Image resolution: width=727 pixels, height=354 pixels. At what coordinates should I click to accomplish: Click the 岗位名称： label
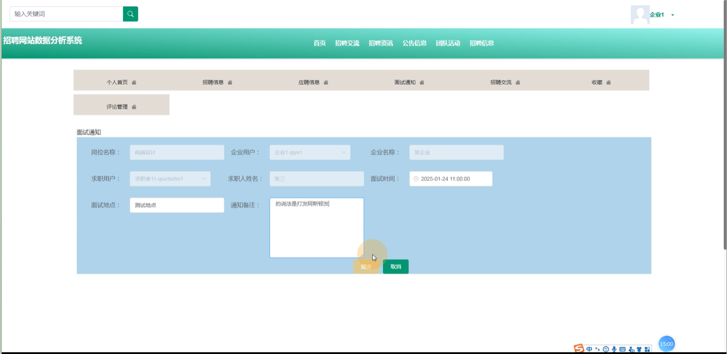pyautogui.click(x=106, y=153)
